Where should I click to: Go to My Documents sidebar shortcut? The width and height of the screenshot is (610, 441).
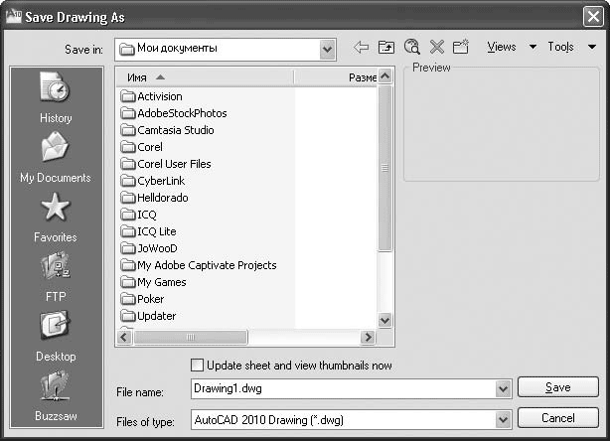click(x=56, y=157)
